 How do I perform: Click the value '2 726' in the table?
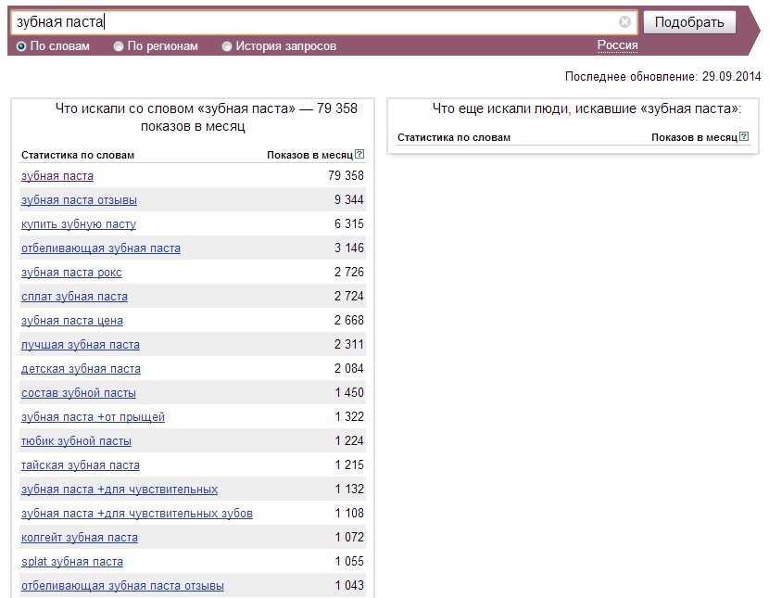click(349, 272)
